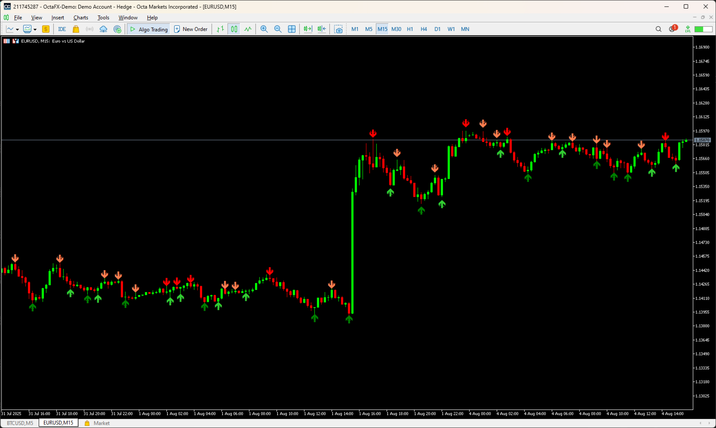716x428 pixels.
Task: Open the Charts menu
Action: [81, 18]
